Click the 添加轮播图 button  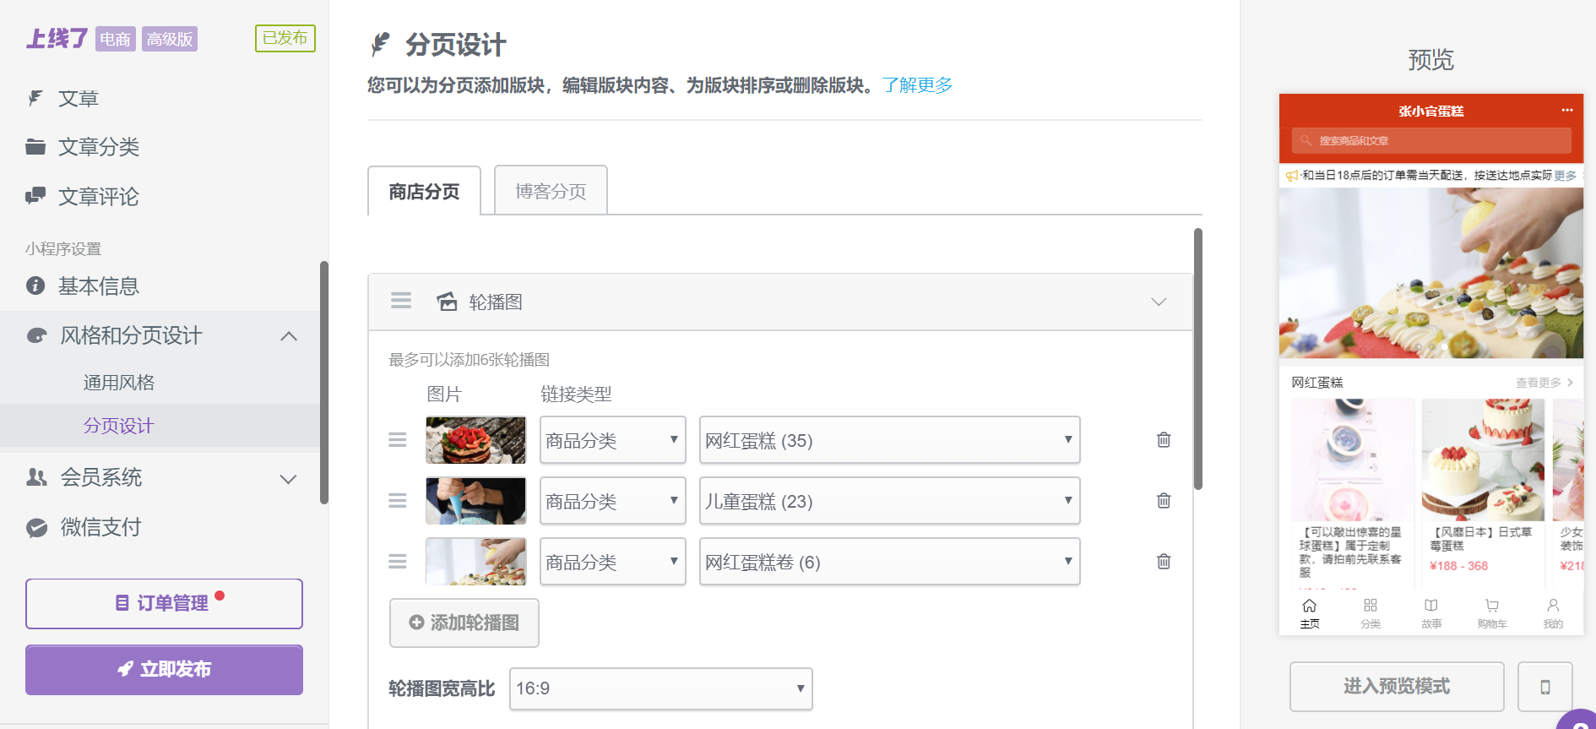point(464,623)
